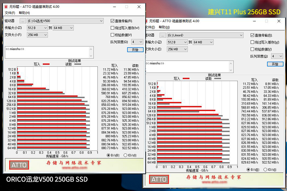Open 256 MB file size dropdown in right window
Screen dimensions: 287x191
click(185, 49)
